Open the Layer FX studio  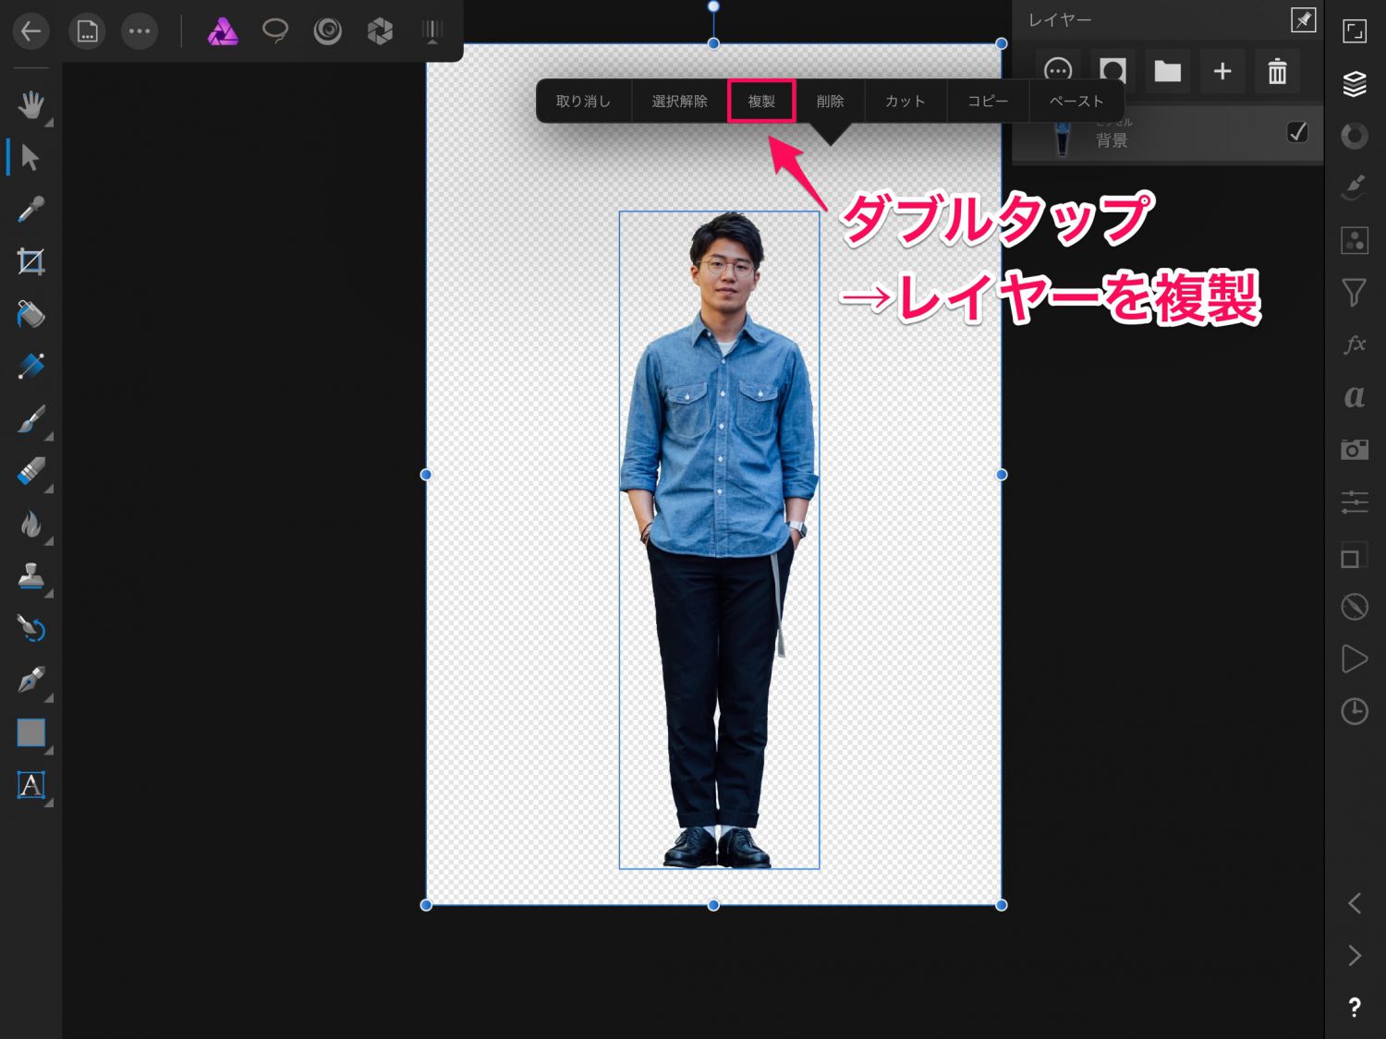1354,344
